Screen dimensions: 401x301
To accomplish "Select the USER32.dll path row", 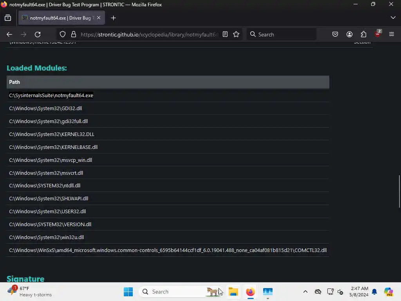I will tap(168, 211).
